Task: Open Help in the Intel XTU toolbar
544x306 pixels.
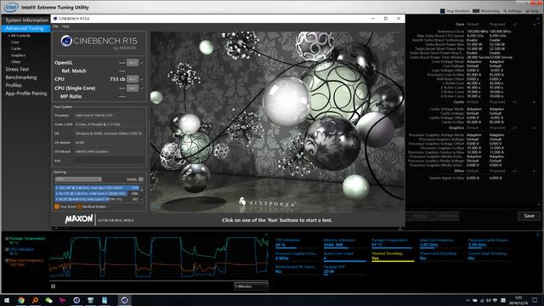Action: coord(532,11)
